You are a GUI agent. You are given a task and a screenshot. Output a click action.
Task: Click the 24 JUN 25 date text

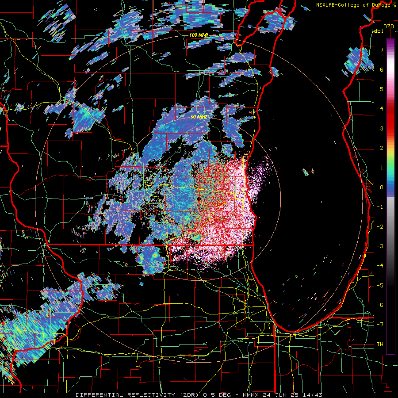point(280,395)
